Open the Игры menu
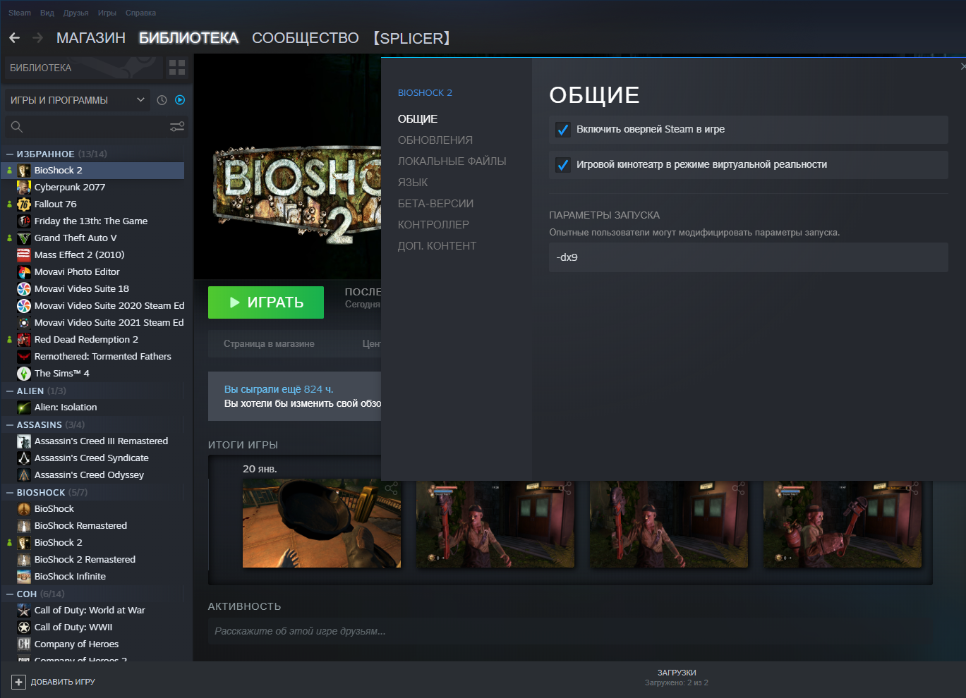Screen dimensions: 966x698 pyautogui.click(x=107, y=13)
